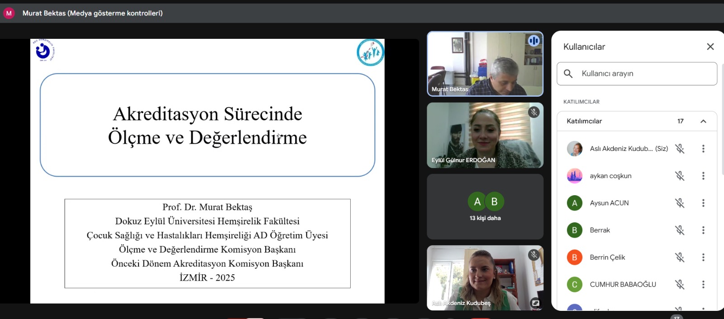Click the picture-in-picture icon on Aslı's video tile

click(535, 303)
